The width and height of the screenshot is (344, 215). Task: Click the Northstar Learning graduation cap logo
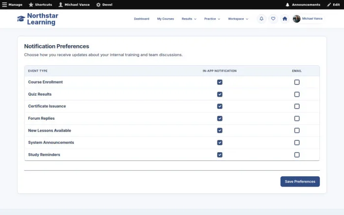tap(21, 19)
